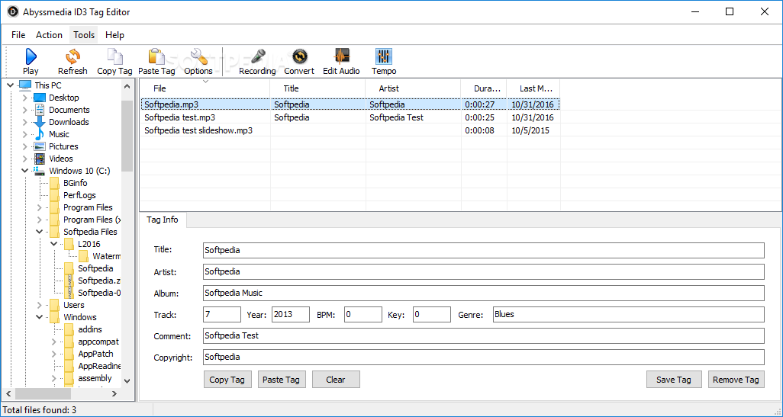Click the Refresh toolbar icon

[x=72, y=62]
